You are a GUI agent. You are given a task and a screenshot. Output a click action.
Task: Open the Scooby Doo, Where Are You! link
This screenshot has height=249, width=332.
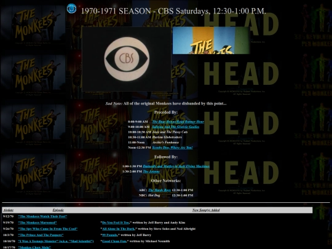click(172, 148)
